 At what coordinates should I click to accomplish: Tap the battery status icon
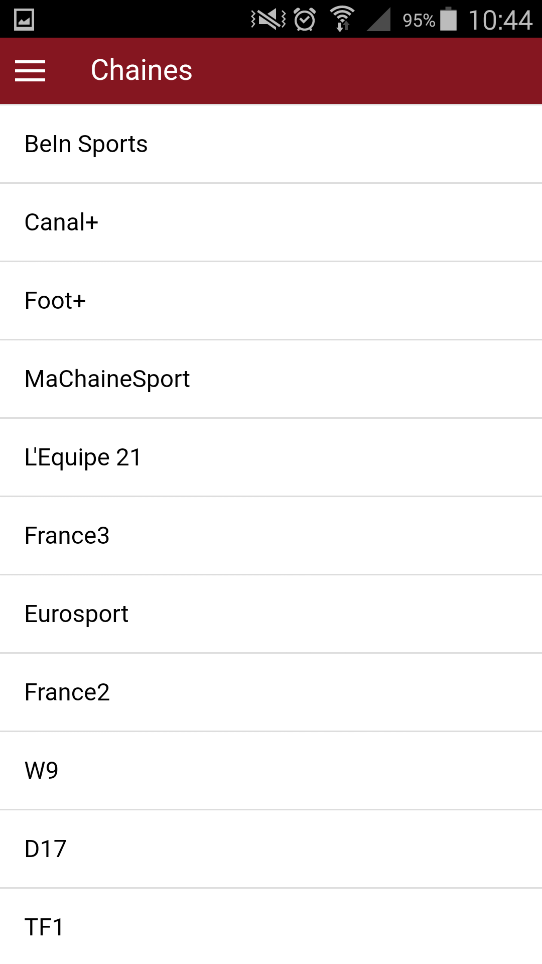(448, 20)
